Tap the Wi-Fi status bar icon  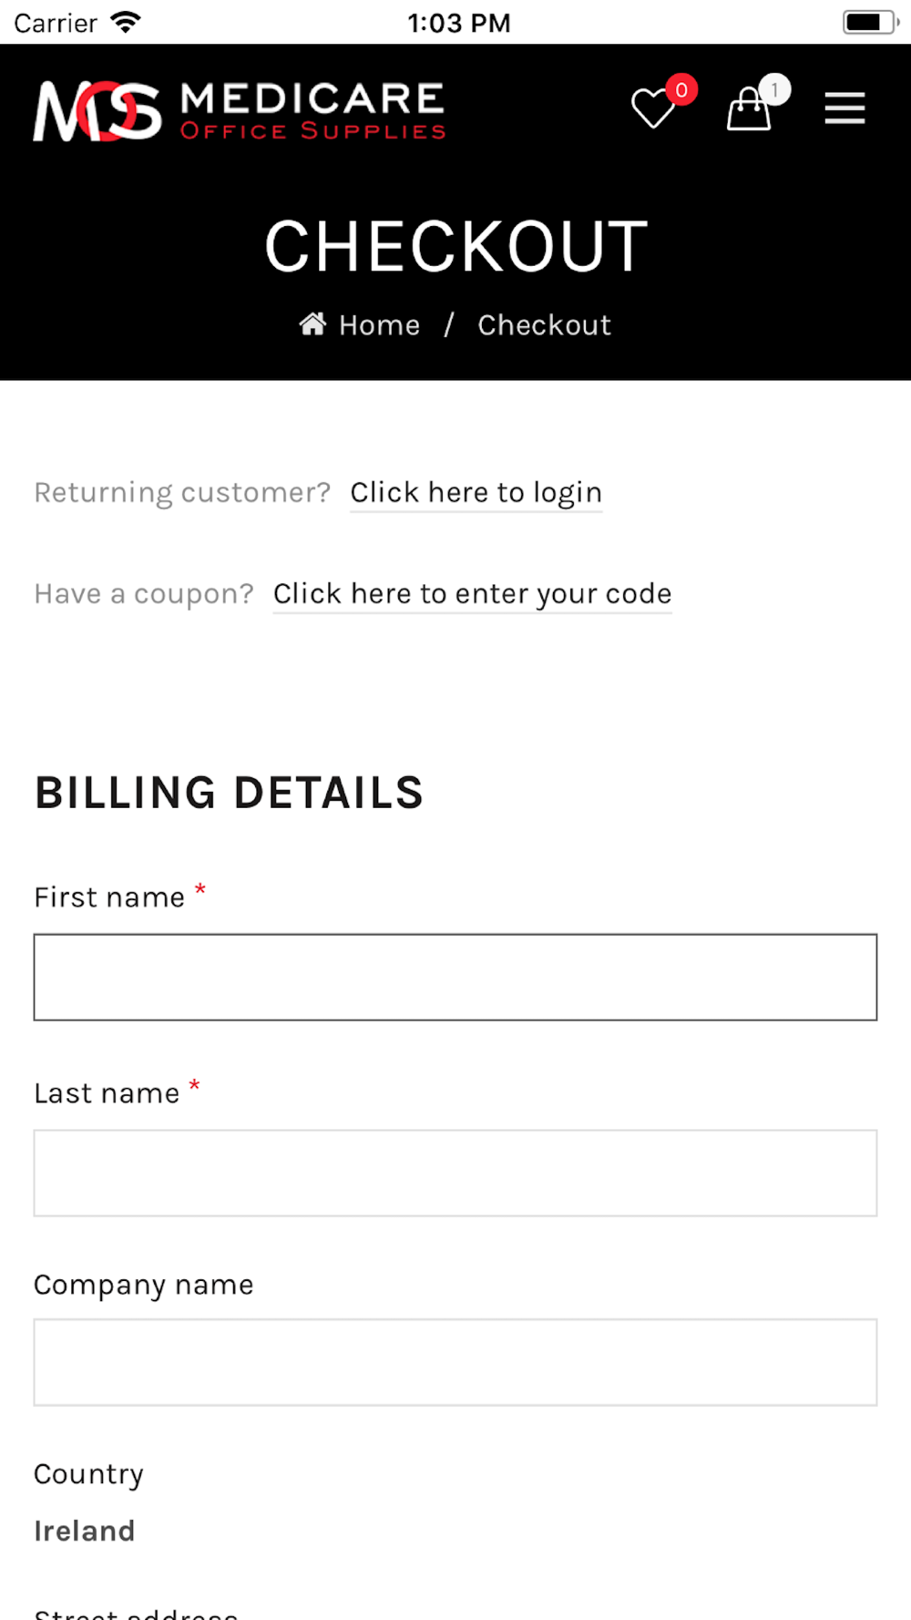point(125,22)
